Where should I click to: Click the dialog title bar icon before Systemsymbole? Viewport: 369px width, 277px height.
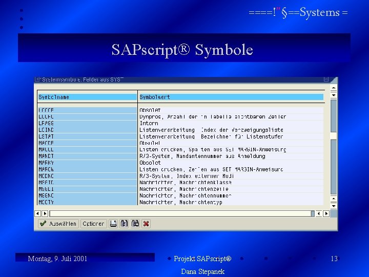point(37,80)
